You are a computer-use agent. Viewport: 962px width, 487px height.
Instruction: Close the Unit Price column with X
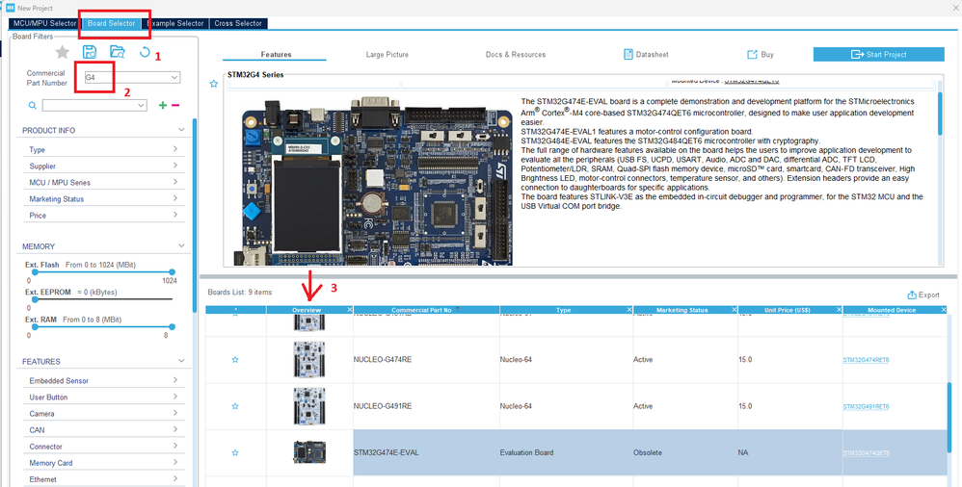pyautogui.click(x=840, y=310)
